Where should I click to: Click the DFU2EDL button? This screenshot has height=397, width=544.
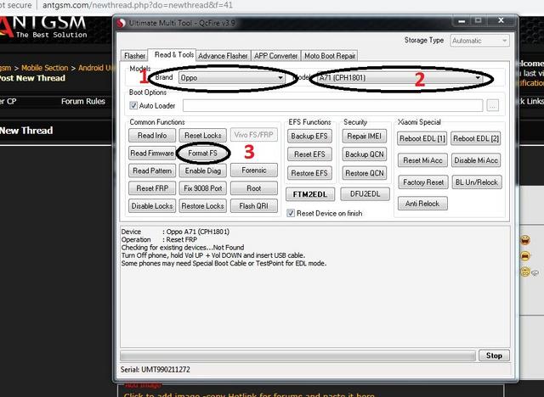(x=365, y=193)
